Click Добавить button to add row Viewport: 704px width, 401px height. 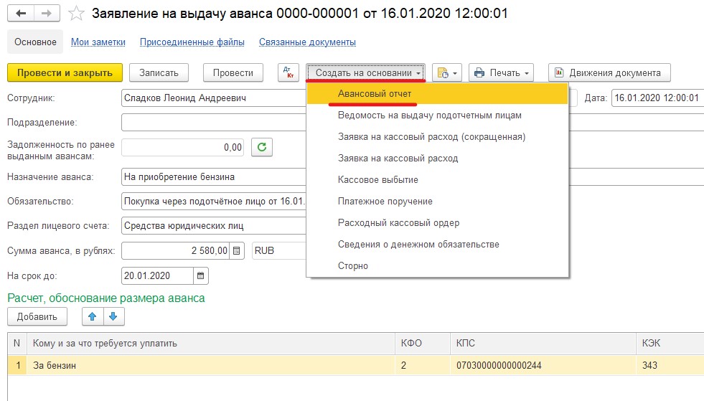pyautogui.click(x=37, y=316)
